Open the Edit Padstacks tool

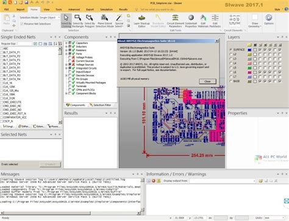coord(215,21)
